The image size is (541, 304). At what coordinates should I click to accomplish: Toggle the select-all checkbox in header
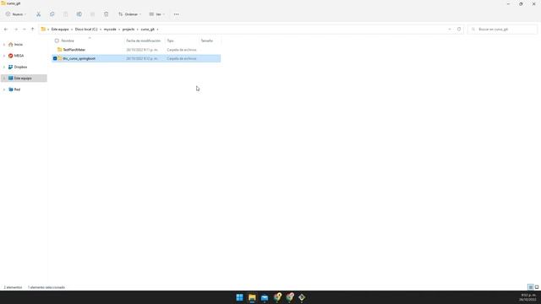(57, 41)
